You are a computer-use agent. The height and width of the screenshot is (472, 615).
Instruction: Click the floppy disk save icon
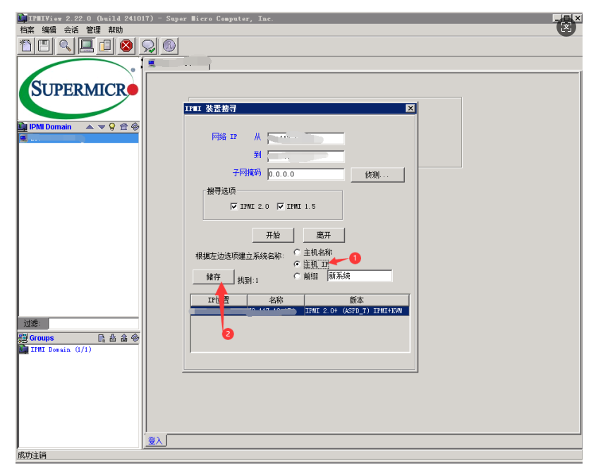(44, 46)
